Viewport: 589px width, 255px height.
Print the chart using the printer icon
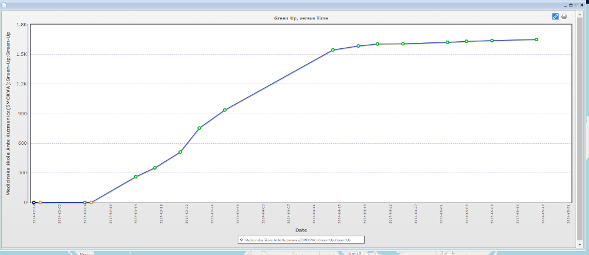tap(564, 16)
